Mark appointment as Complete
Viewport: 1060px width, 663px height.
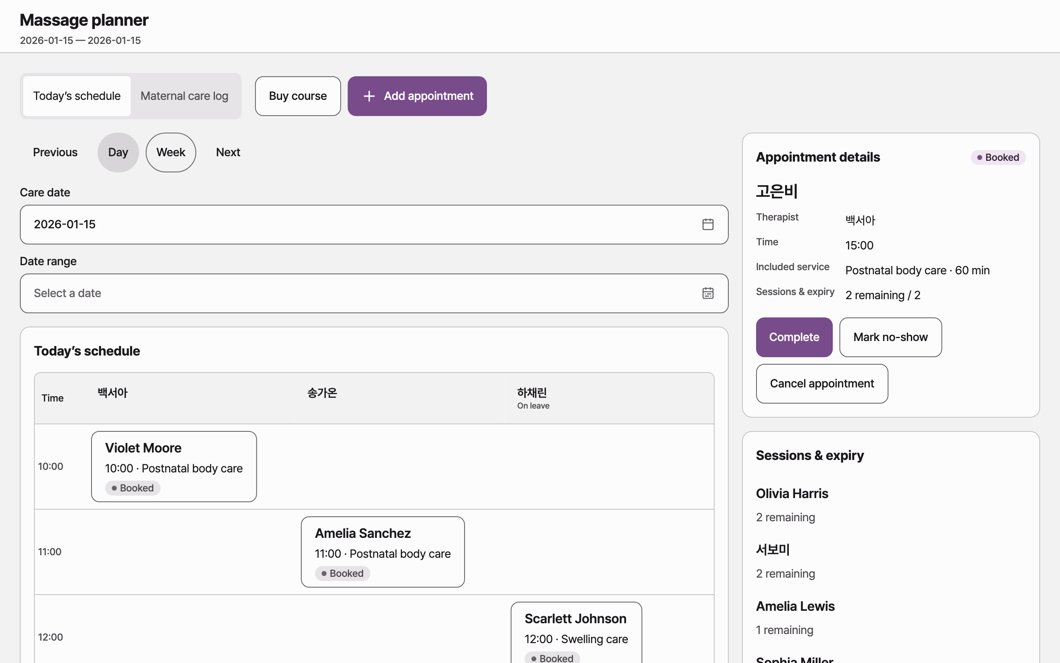[x=794, y=337]
